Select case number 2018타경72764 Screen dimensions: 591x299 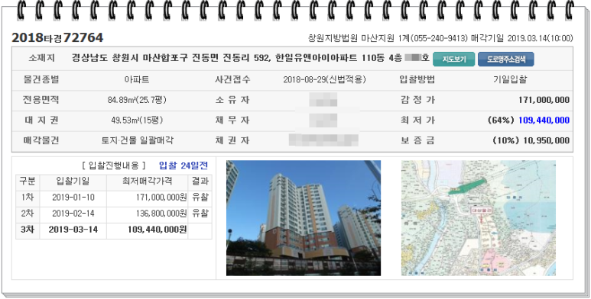[57, 37]
